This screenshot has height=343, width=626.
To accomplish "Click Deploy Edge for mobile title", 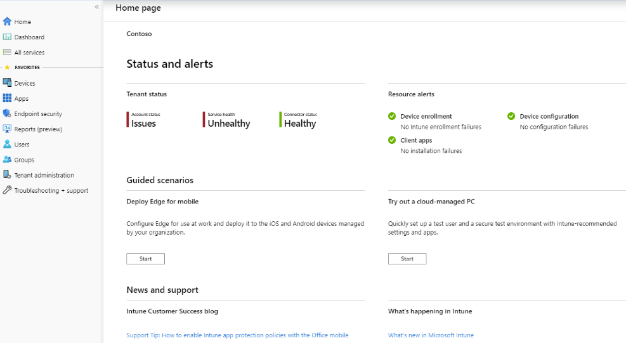I will 162,202.
